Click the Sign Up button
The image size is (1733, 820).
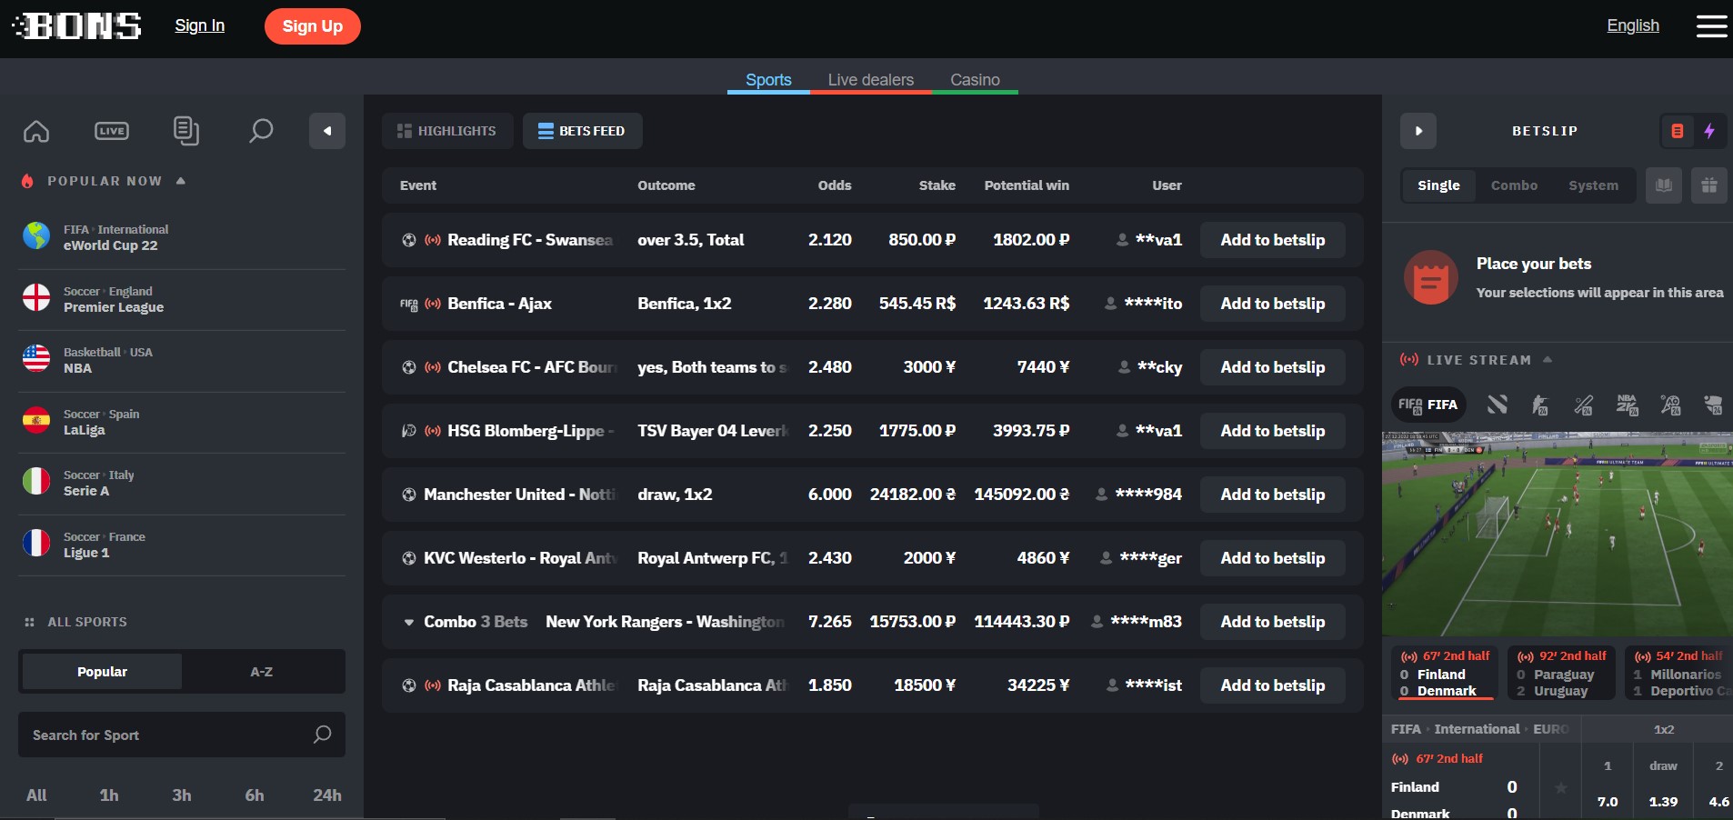coord(313,26)
